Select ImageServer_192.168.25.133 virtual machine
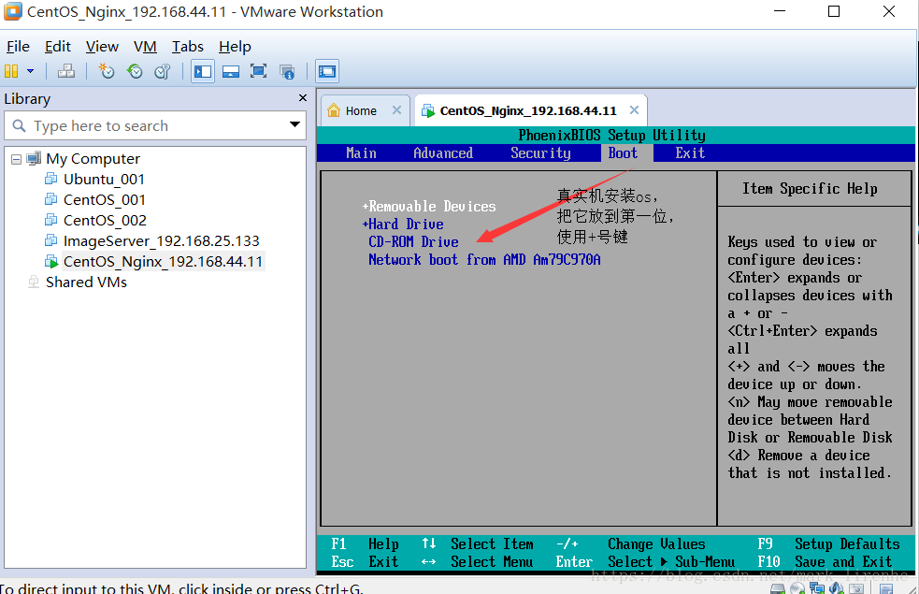The image size is (919, 594). pyautogui.click(x=161, y=241)
